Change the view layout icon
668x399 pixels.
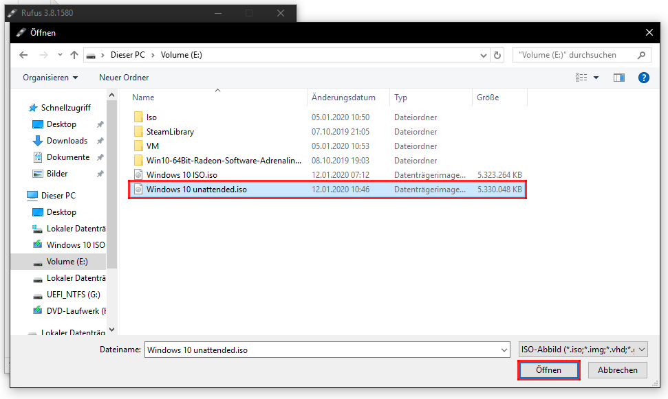click(581, 78)
